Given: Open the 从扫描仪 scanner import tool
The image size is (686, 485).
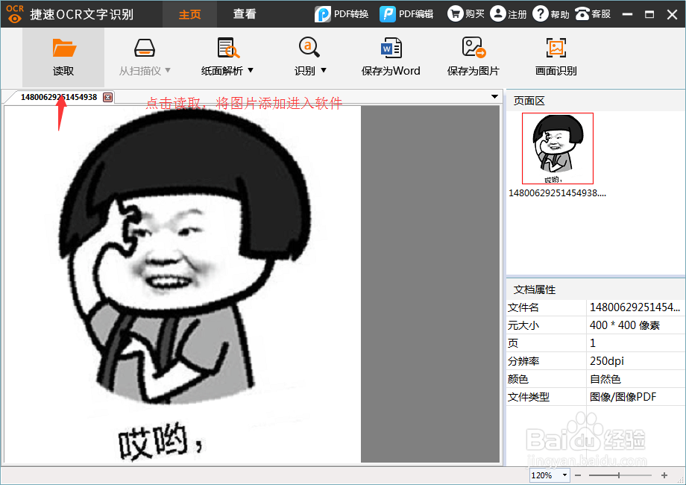Looking at the screenshot, I should [143, 56].
